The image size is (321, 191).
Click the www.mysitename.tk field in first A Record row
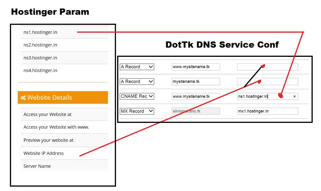(x=196, y=67)
